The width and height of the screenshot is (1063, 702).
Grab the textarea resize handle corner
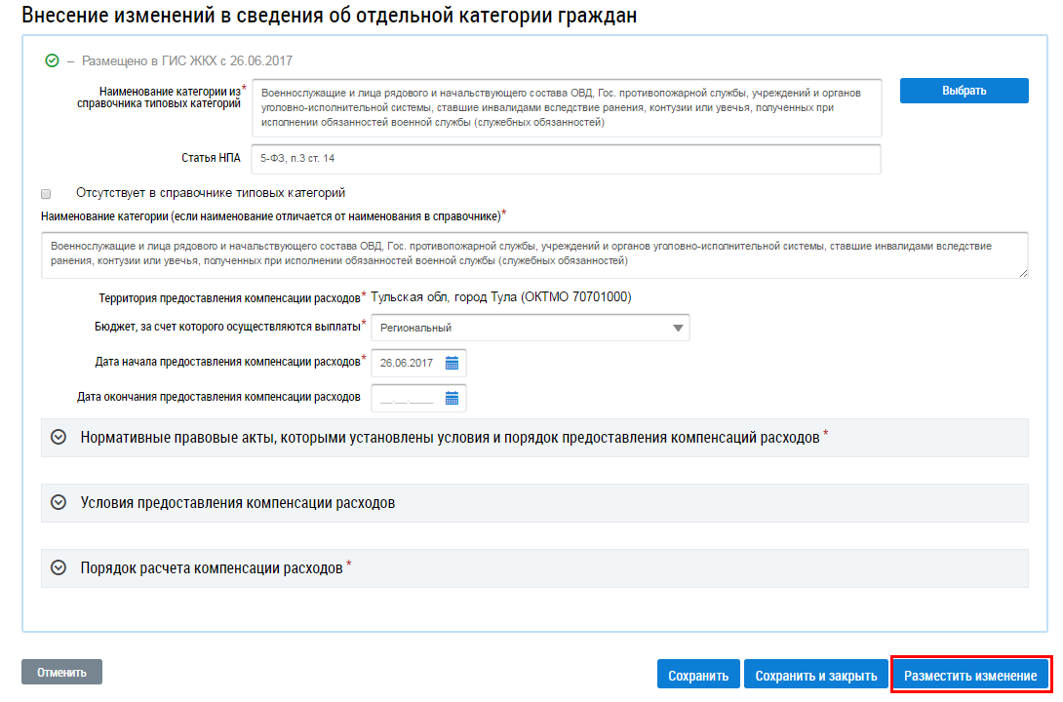point(1023,274)
